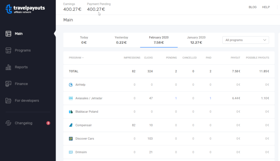This screenshot has height=161, width=280.
Task: Click the Drimsim logo icon
Action: tap(71, 152)
